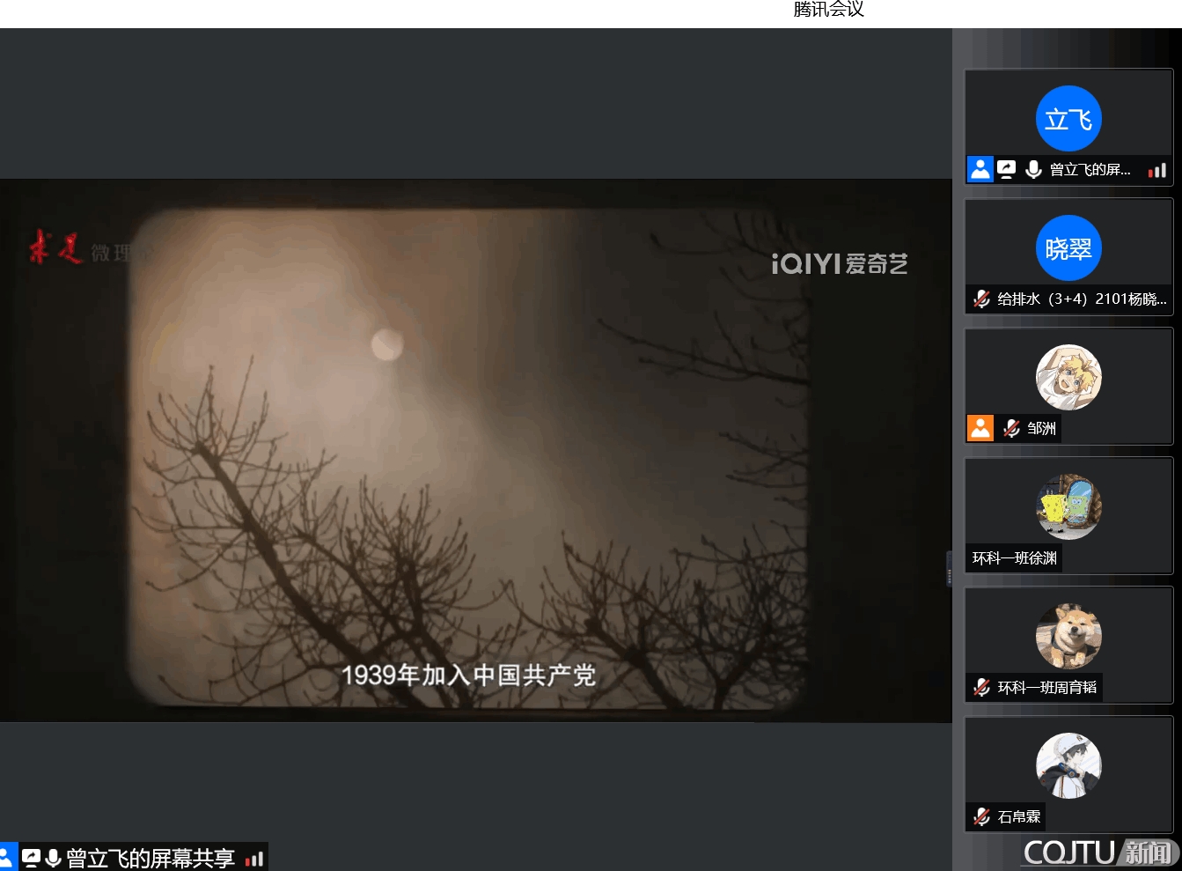Click microphone icon in bottom-left sharing label

pyautogui.click(x=53, y=858)
